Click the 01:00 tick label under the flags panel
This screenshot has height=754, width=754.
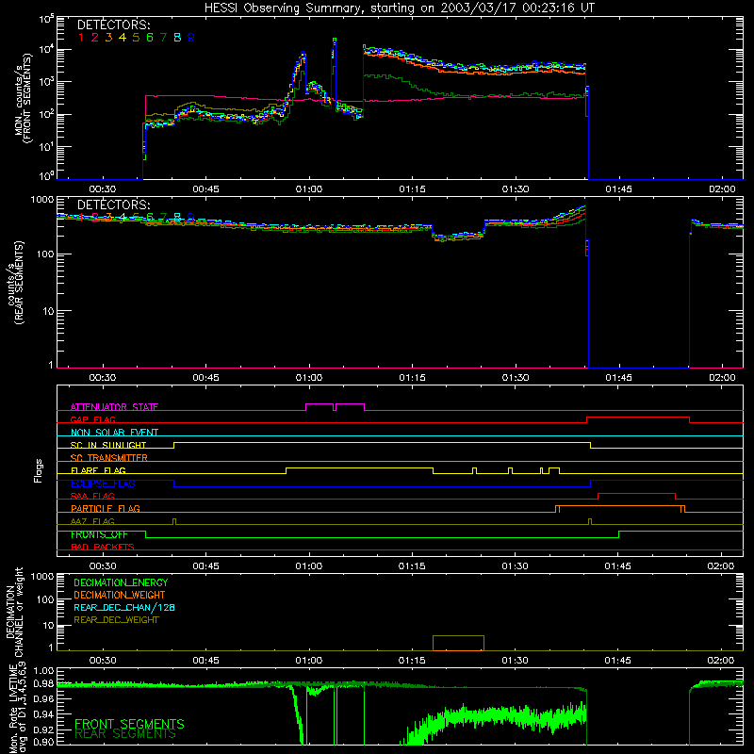(x=309, y=566)
